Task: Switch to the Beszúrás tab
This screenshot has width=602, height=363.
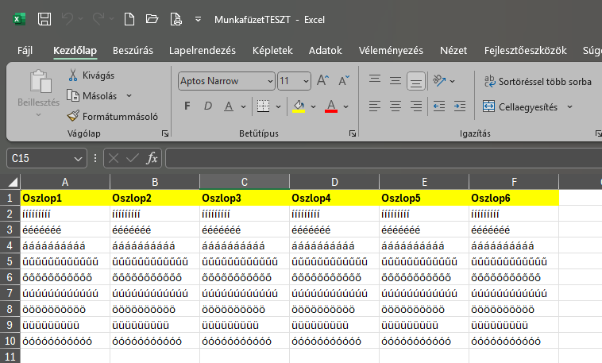Action: pos(133,51)
